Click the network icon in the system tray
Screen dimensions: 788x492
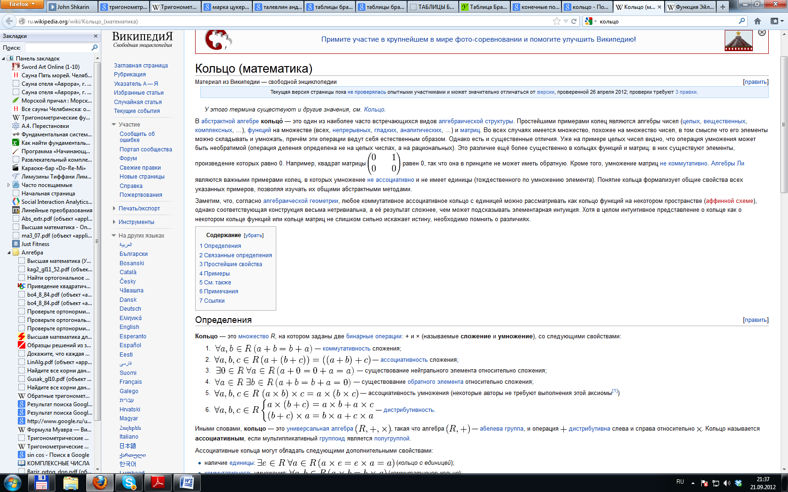click(x=716, y=483)
